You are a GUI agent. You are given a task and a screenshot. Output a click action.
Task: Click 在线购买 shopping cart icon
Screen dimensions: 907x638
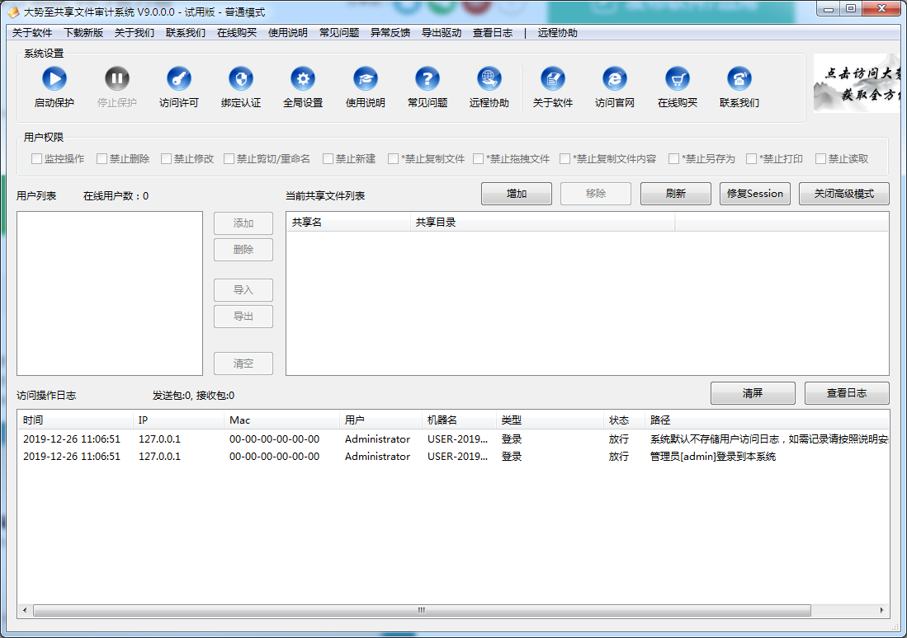(678, 78)
